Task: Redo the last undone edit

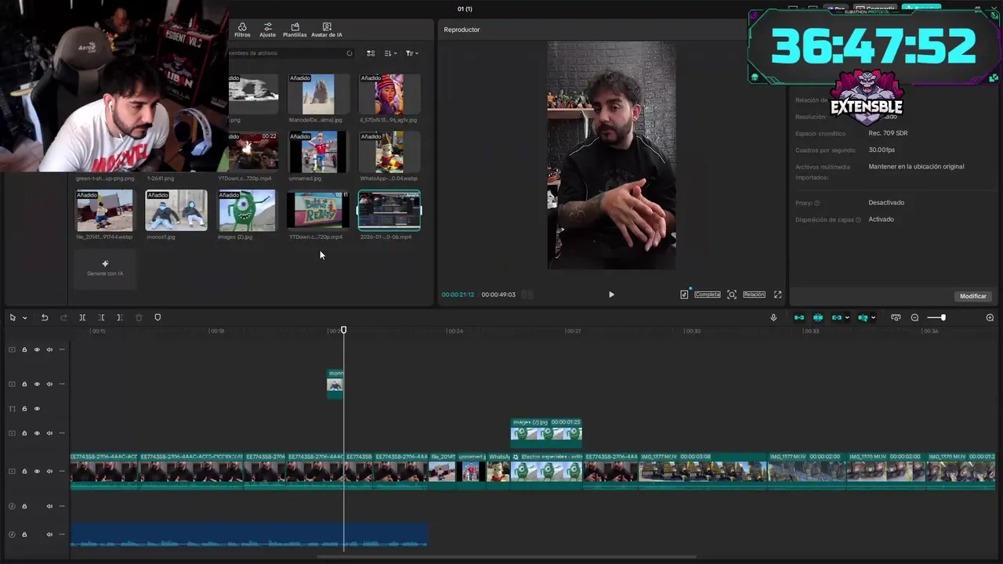Action: click(x=63, y=317)
